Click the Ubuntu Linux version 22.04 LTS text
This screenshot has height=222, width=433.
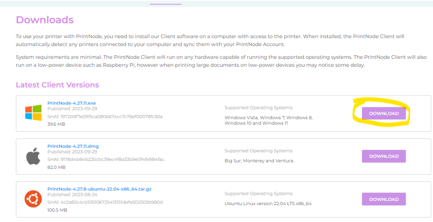(x=268, y=204)
